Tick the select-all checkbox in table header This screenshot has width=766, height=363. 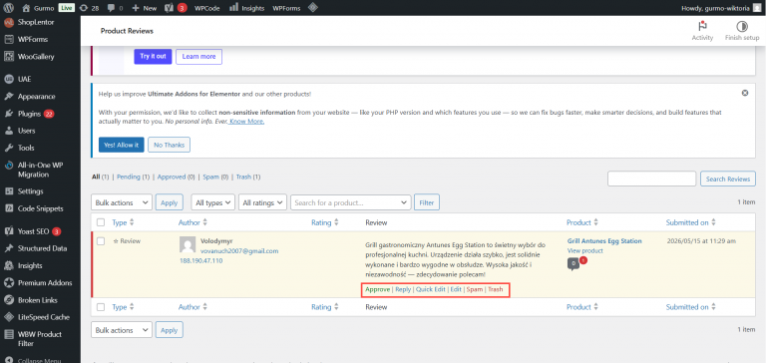pos(101,222)
